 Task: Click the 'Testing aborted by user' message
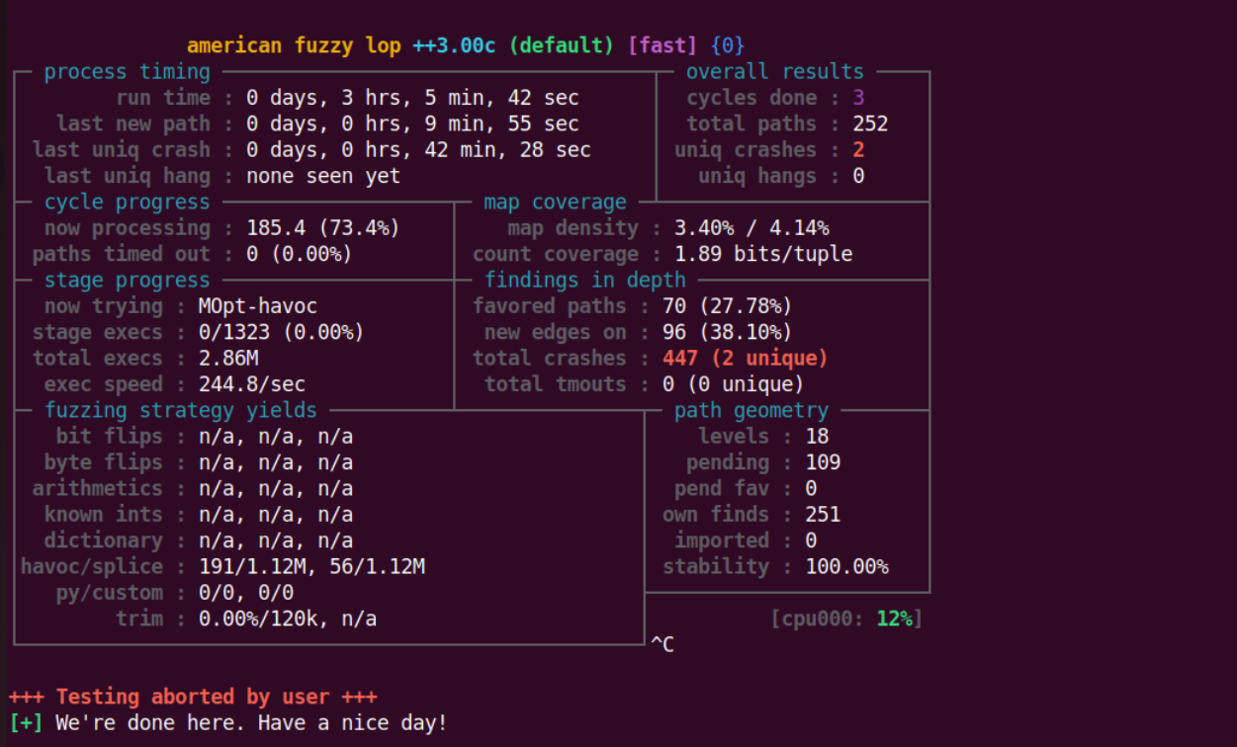tap(193, 697)
